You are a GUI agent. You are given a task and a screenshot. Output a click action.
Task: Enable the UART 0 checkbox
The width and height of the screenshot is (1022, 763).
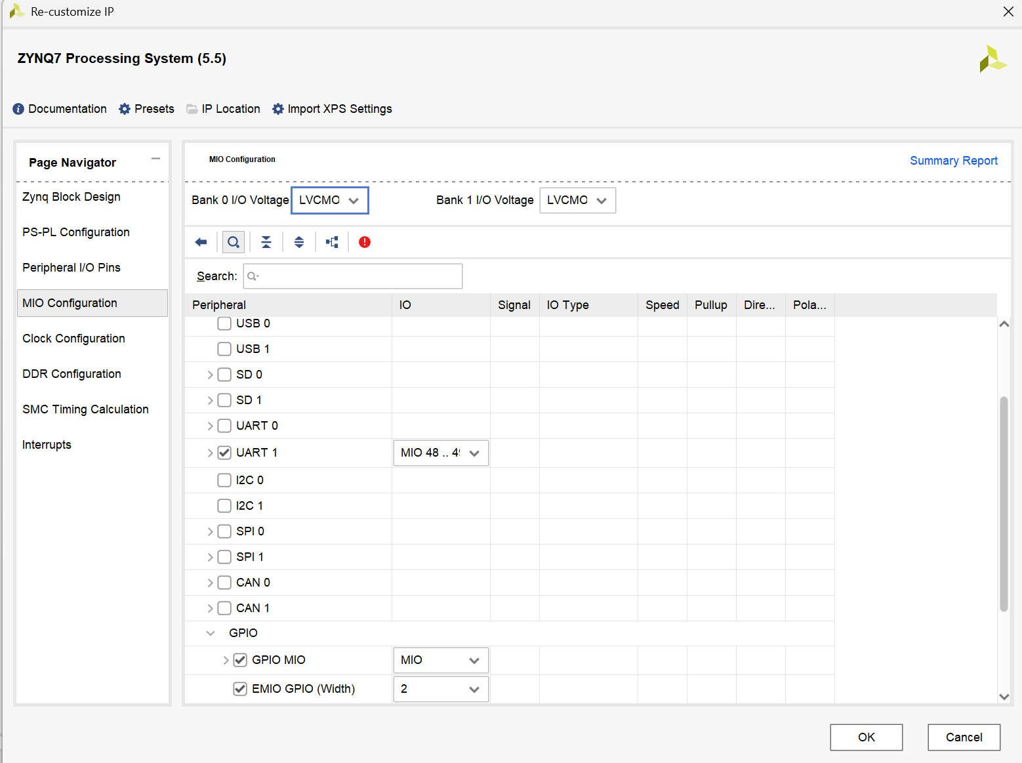tap(224, 426)
